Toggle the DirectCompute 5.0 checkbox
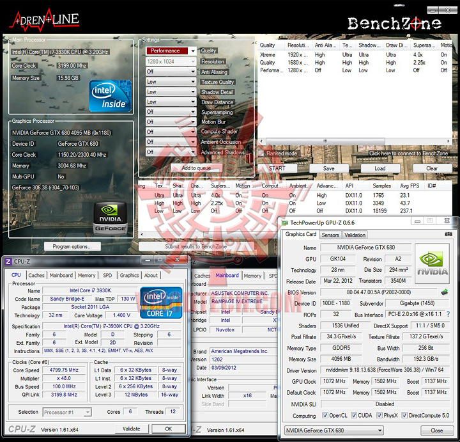The height and width of the screenshot is (442, 460). coord(404,415)
